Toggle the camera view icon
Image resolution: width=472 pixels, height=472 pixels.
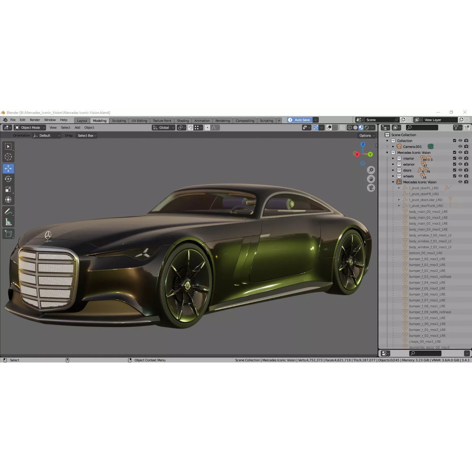(371, 188)
